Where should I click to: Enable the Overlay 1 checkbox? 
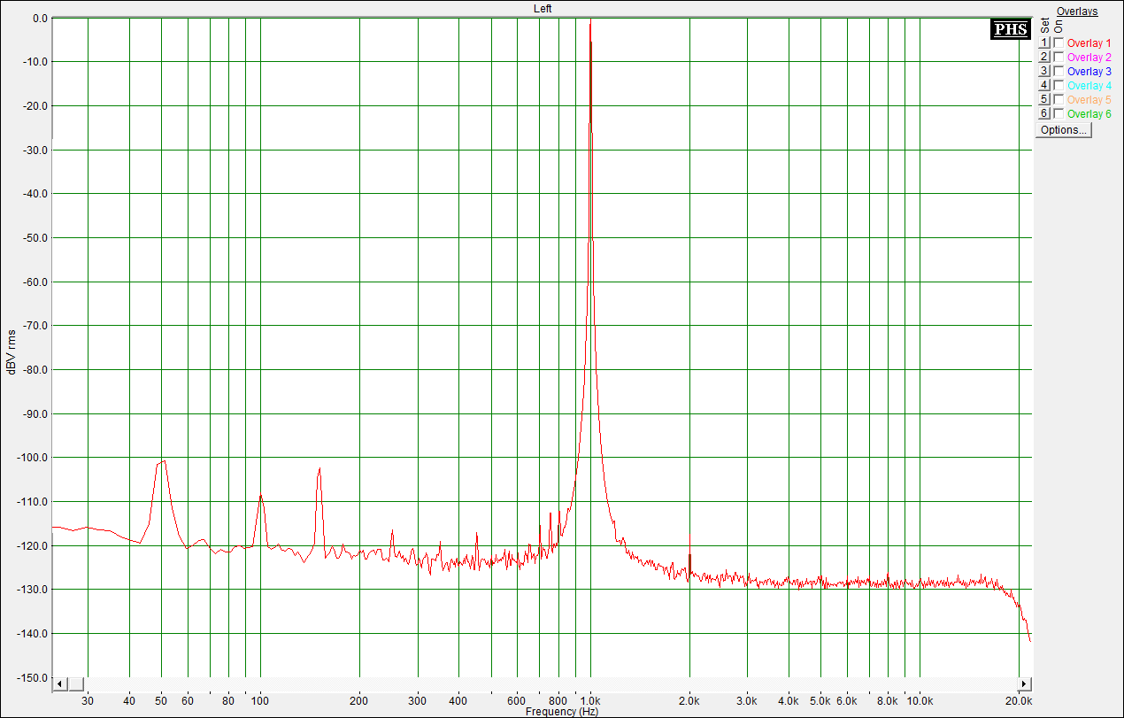[x=1059, y=42]
